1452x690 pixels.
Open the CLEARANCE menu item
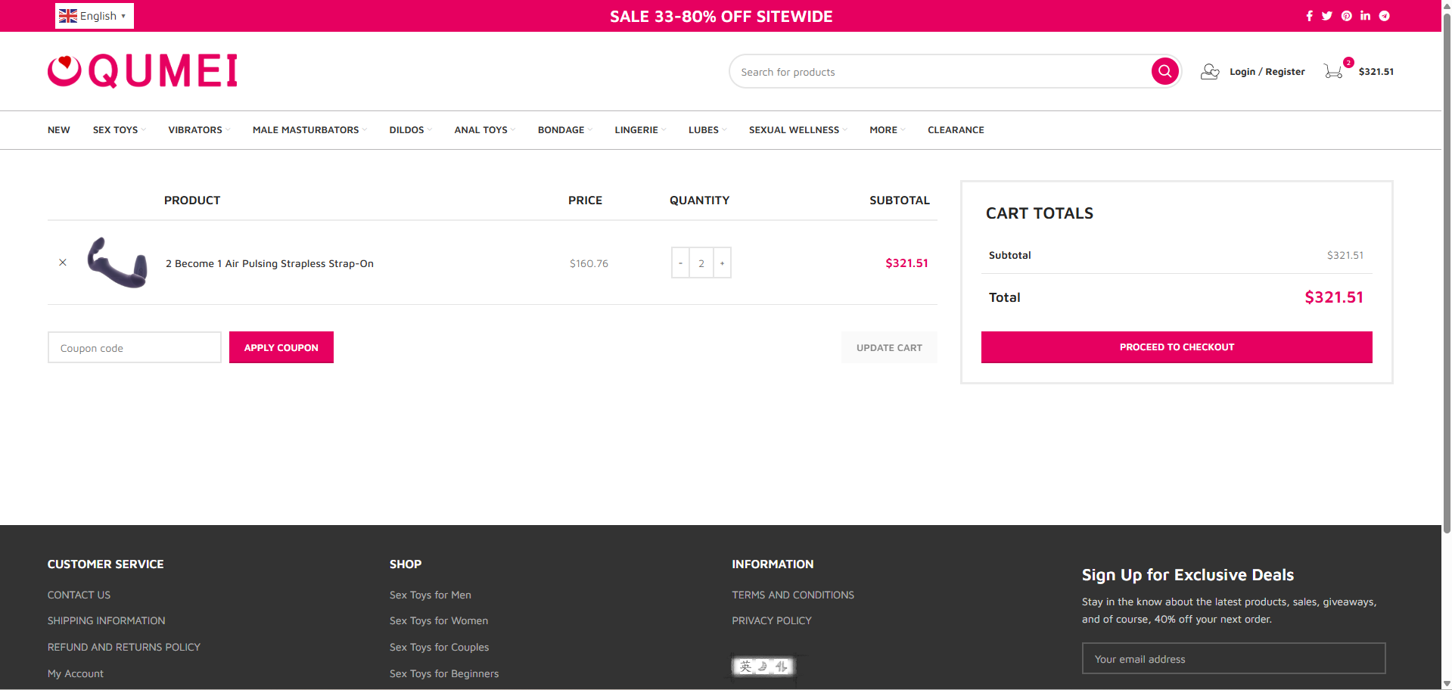coord(956,130)
